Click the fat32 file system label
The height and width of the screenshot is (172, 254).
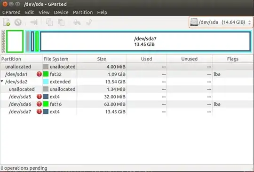56,74
